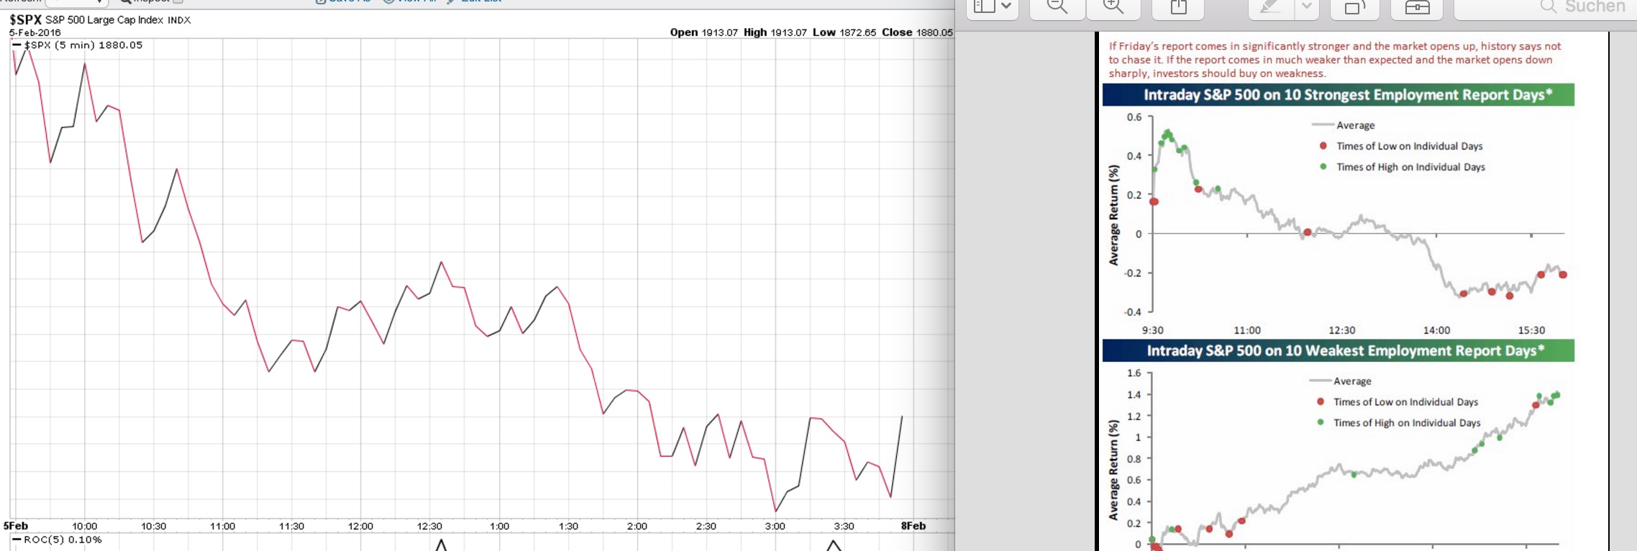The image size is (1637, 551).
Task: Activate the highlight pen tool
Action: click(x=1270, y=9)
